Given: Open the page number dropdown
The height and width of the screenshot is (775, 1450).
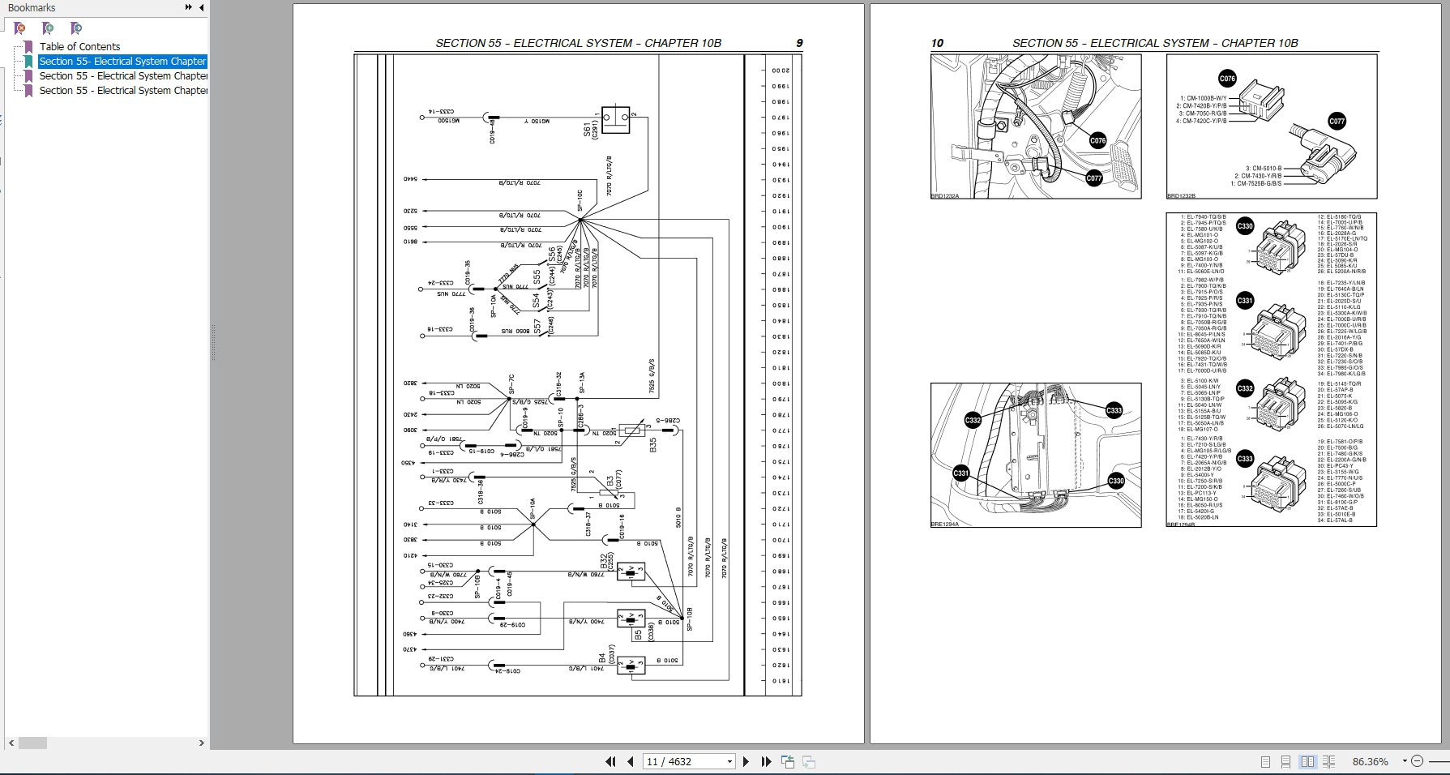Looking at the screenshot, I should point(729,762).
